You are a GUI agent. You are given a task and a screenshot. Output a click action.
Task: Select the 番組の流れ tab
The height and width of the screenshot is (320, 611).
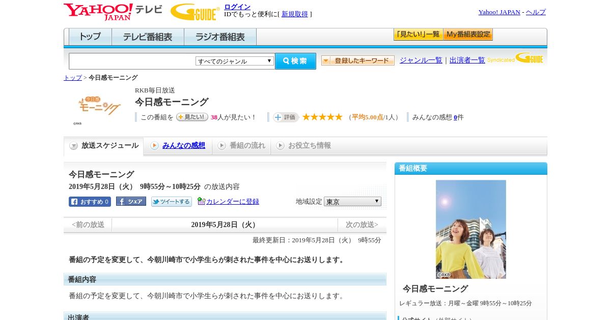coord(241,146)
